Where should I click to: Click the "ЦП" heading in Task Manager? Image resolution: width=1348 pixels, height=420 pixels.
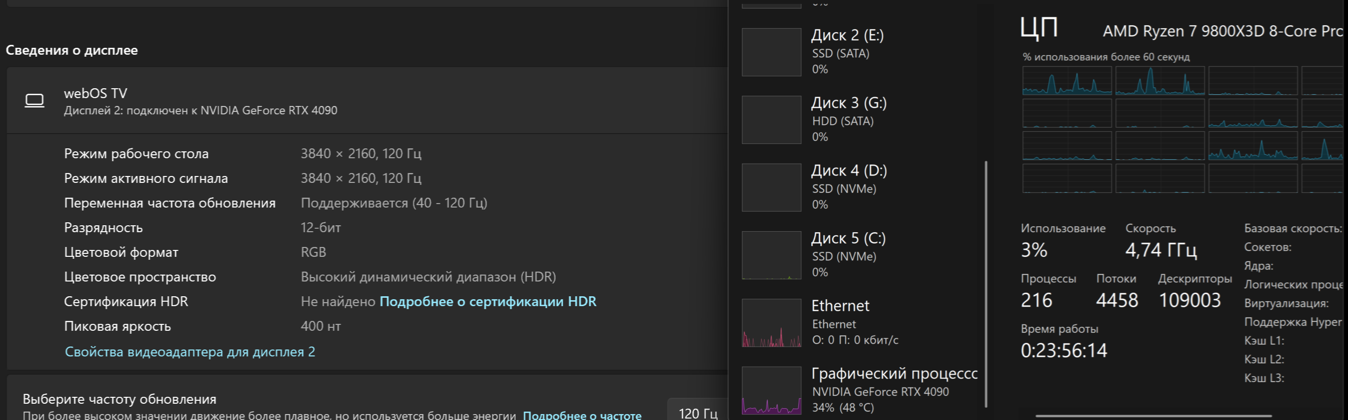coord(1039,28)
